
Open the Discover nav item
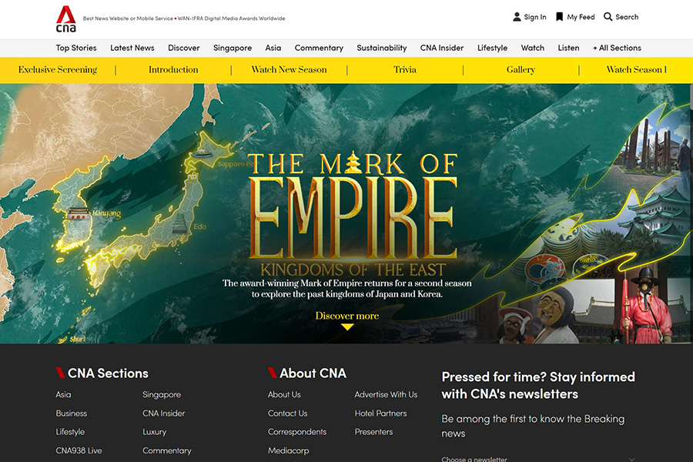(184, 48)
